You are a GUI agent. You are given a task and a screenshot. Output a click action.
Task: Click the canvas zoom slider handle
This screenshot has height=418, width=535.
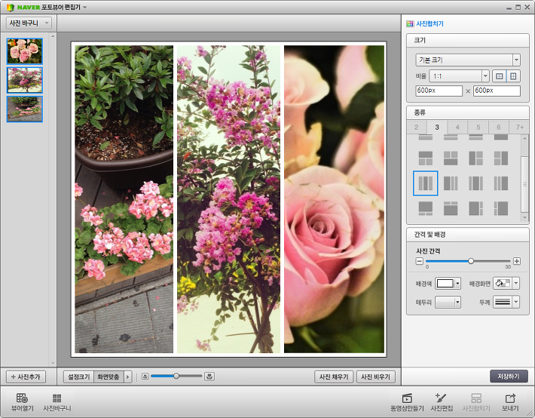[x=176, y=377]
